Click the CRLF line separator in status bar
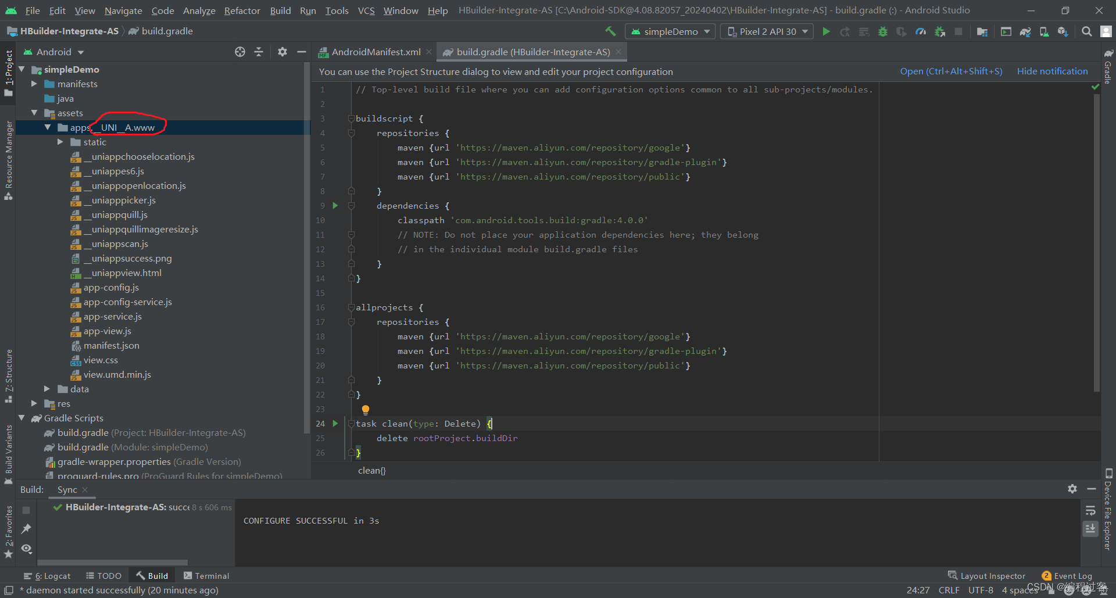The width and height of the screenshot is (1116, 598). pyautogui.click(x=949, y=590)
